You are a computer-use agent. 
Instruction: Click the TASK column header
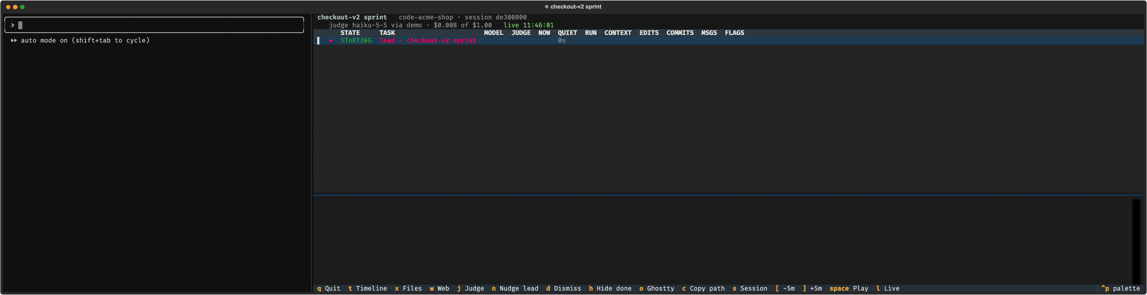click(x=387, y=33)
